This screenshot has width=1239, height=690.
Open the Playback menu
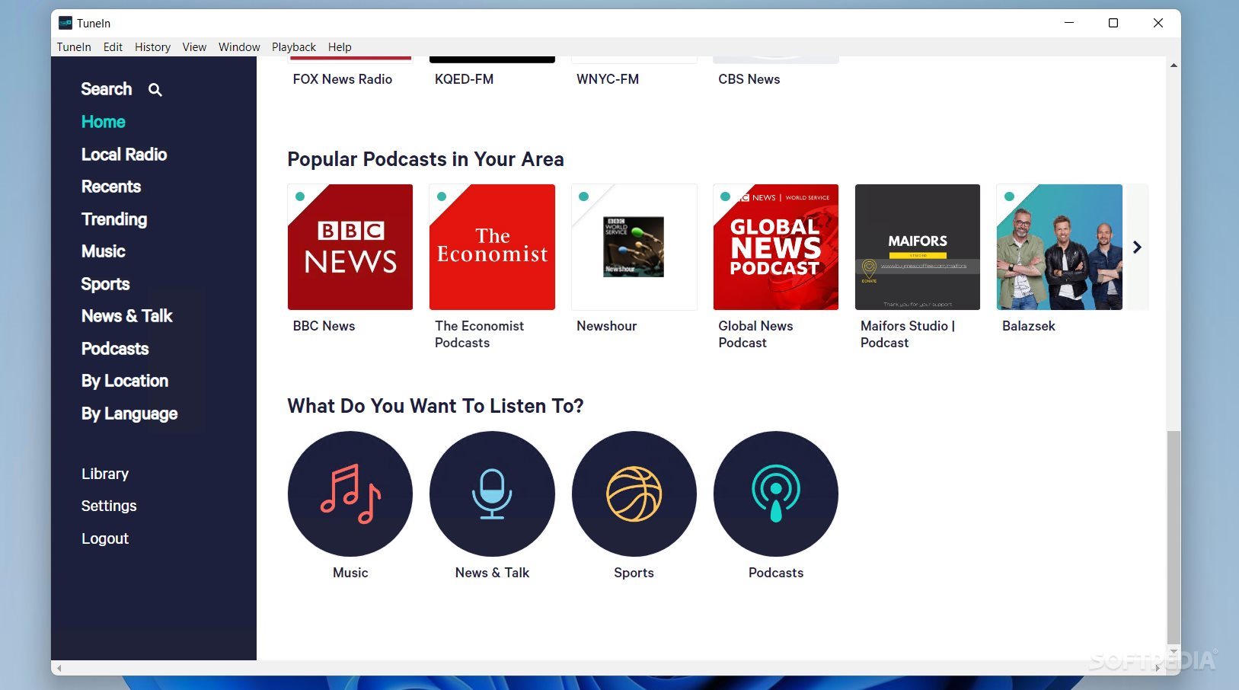click(293, 47)
